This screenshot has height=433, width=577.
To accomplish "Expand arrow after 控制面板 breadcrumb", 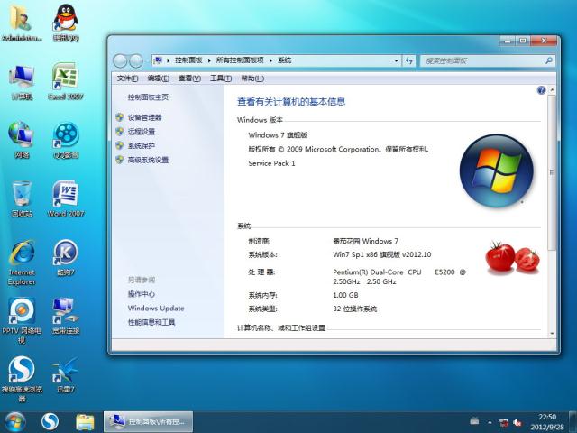I will tap(209, 60).
